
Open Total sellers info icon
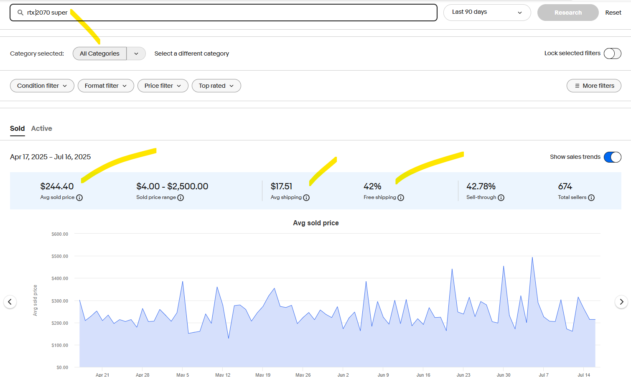591,198
